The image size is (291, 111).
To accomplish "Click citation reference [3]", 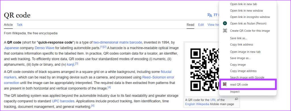I will tap(77, 63).
